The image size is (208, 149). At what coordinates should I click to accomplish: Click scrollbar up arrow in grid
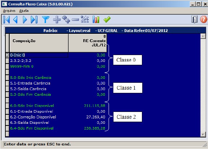(x=203, y=36)
